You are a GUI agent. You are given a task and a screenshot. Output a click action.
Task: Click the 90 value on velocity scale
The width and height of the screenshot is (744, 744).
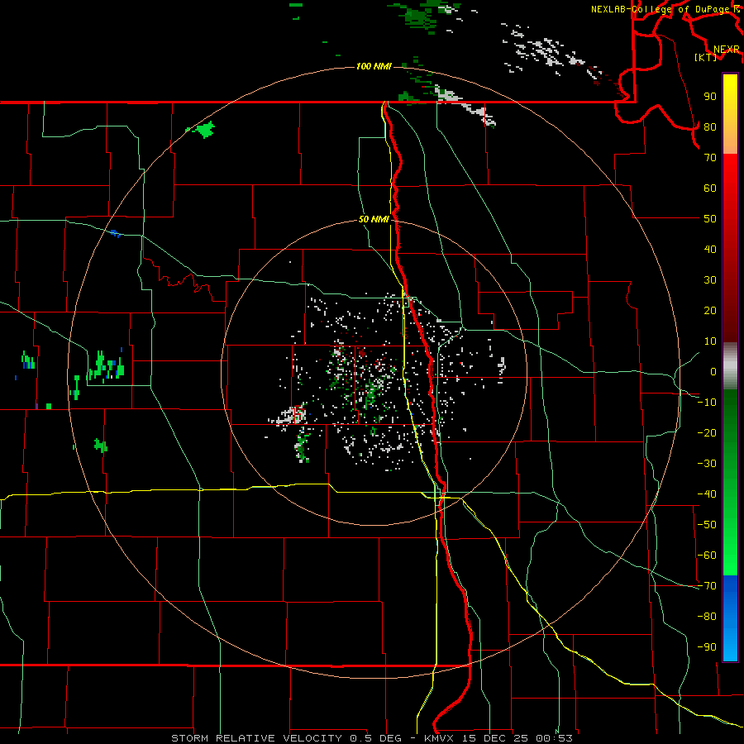tap(710, 97)
